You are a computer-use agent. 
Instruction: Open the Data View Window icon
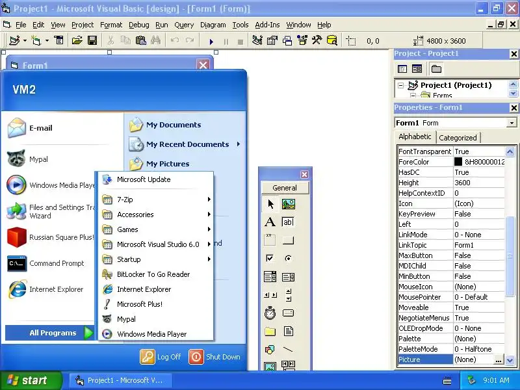tap(331, 41)
